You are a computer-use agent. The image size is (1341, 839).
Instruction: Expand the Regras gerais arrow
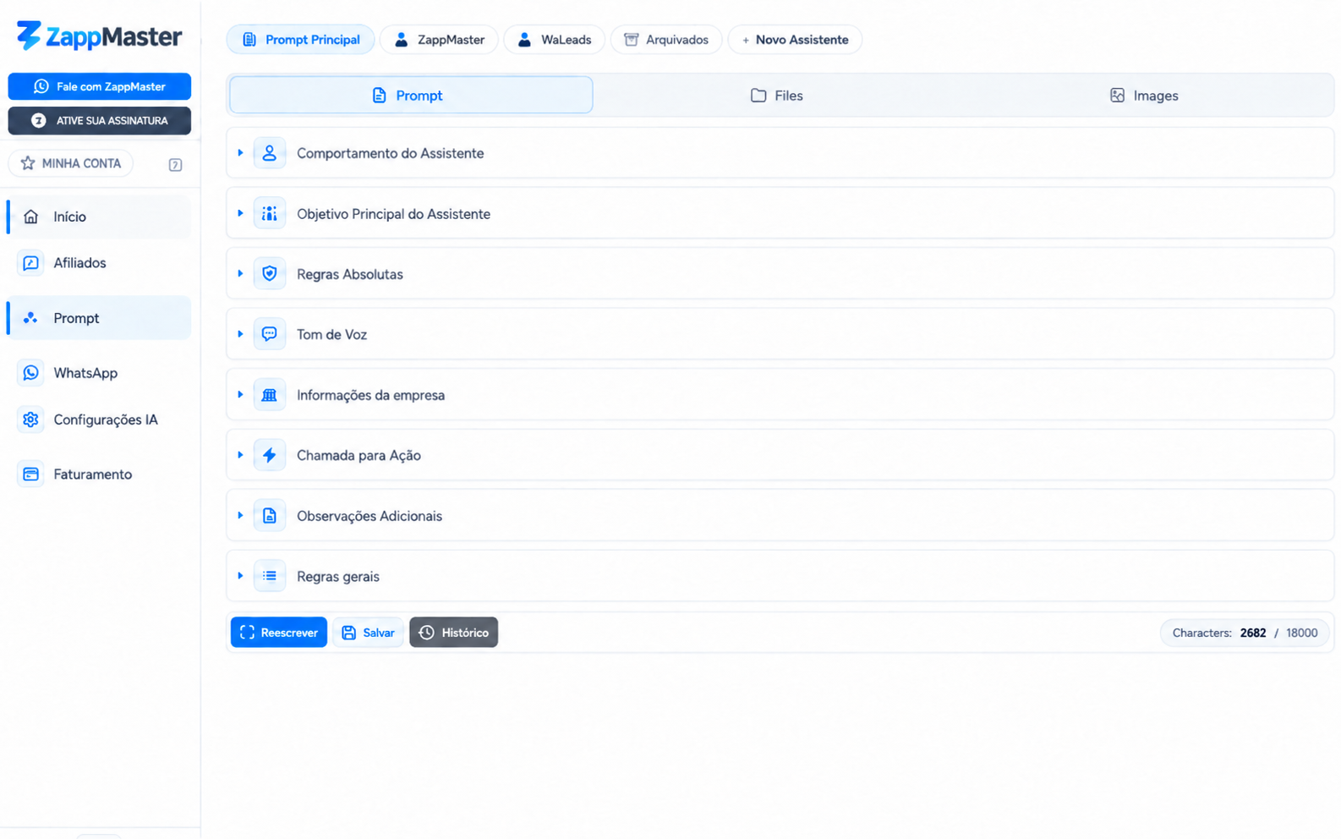240,576
